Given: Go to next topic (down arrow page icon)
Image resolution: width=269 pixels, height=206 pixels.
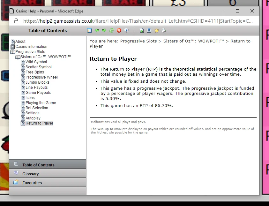Looking at the screenshot, I should pos(142,31).
